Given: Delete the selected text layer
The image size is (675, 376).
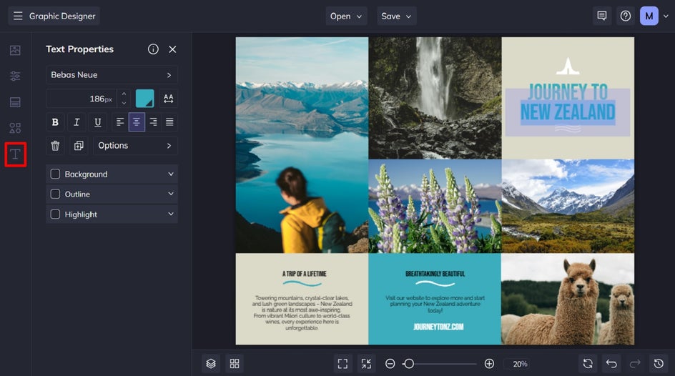Looking at the screenshot, I should point(55,145).
